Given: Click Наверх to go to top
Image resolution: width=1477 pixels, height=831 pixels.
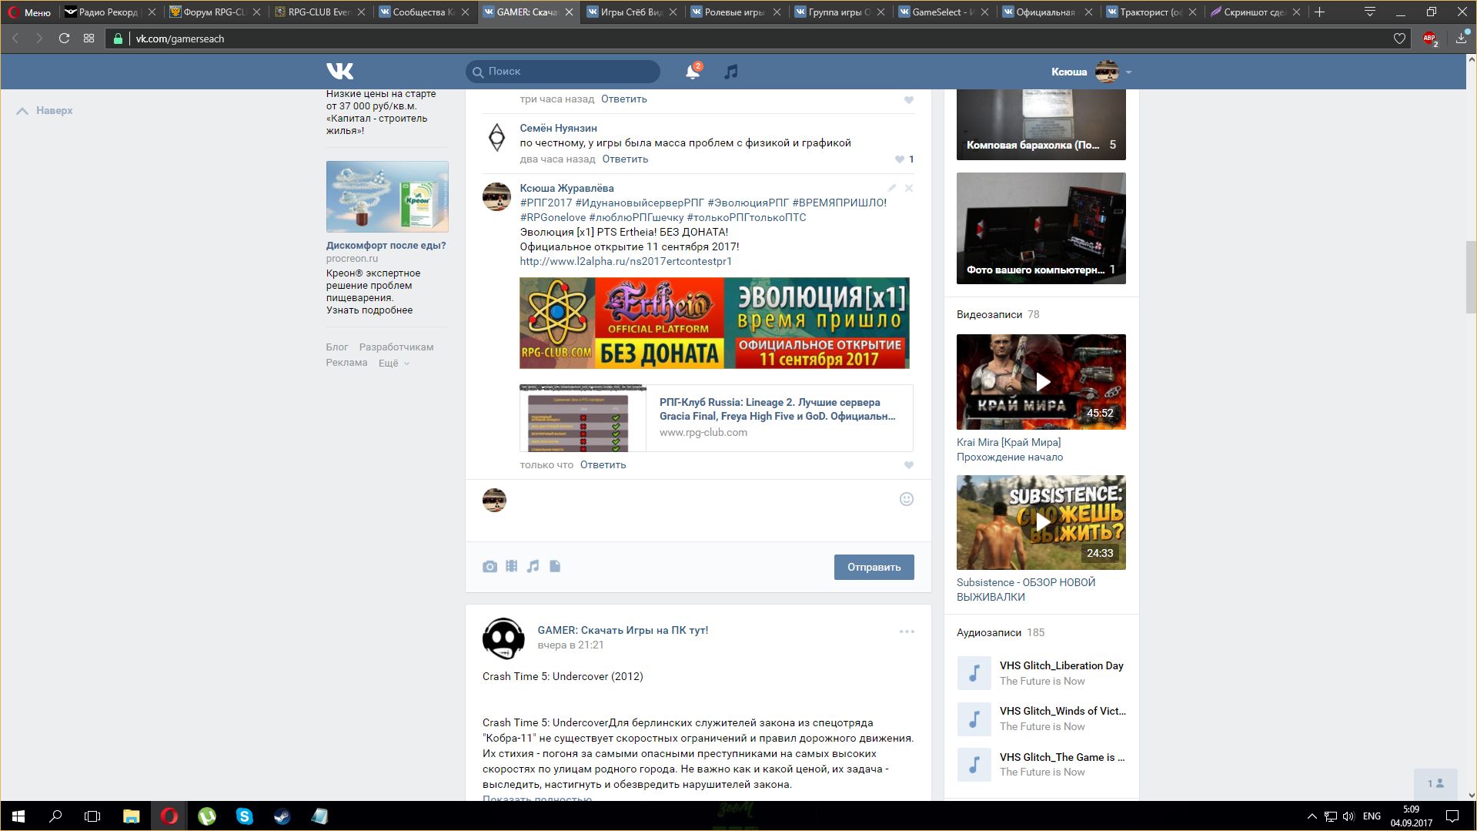Looking at the screenshot, I should (45, 111).
